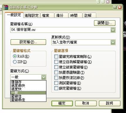Image resolution: width=126 pixels, height=113 pixels.
Task: Click the 設定檔(F)... profiles button
Action: click(x=28, y=42)
